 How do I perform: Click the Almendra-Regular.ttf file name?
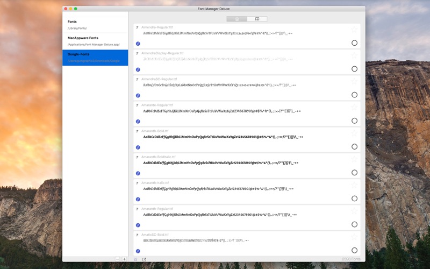click(157, 27)
